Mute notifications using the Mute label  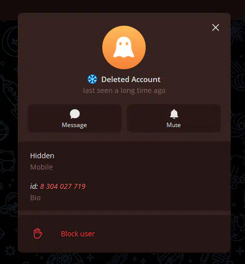pos(173,125)
